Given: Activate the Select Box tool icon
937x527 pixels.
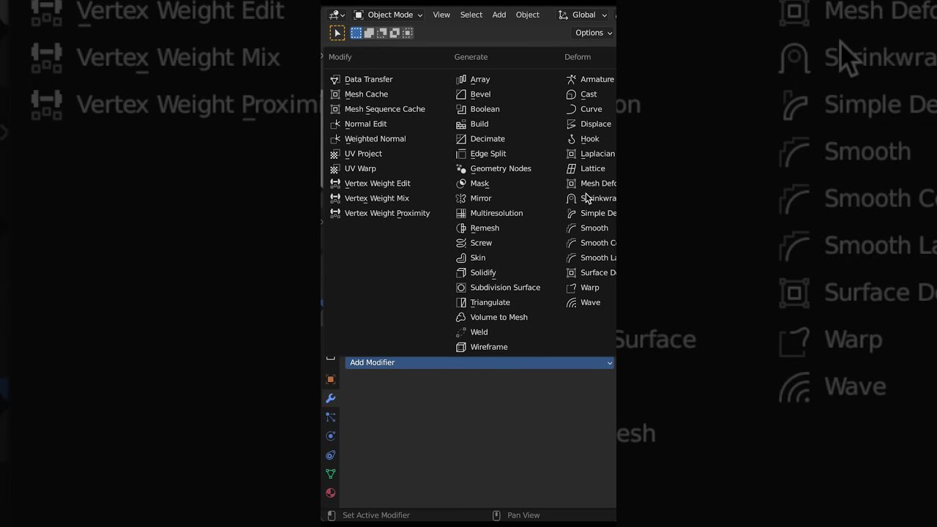Looking at the screenshot, I should [337, 33].
